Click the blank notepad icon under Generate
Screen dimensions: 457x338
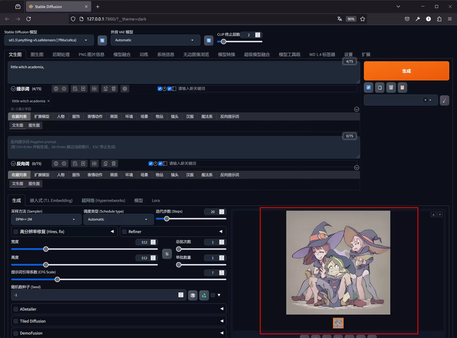coord(380,88)
